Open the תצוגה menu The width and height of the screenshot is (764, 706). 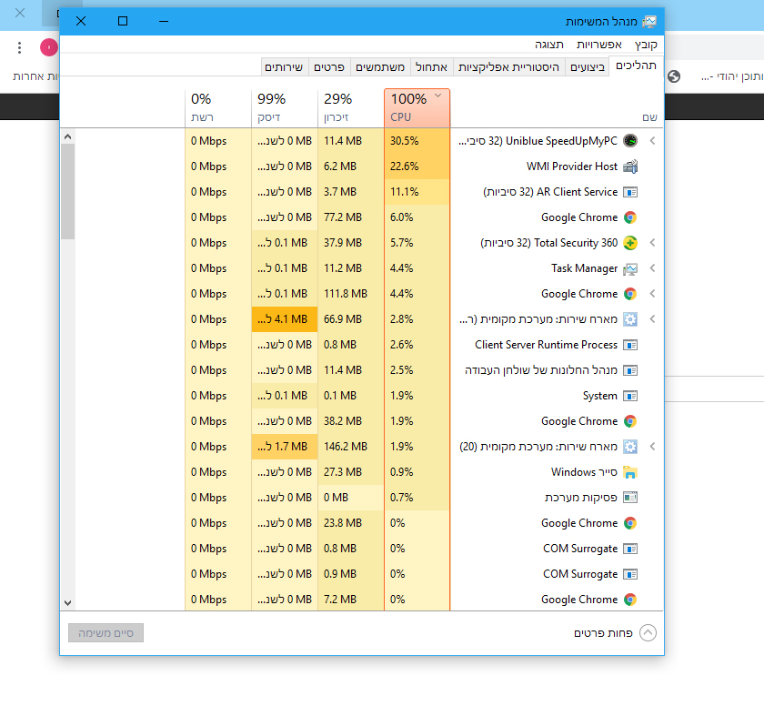coord(549,45)
